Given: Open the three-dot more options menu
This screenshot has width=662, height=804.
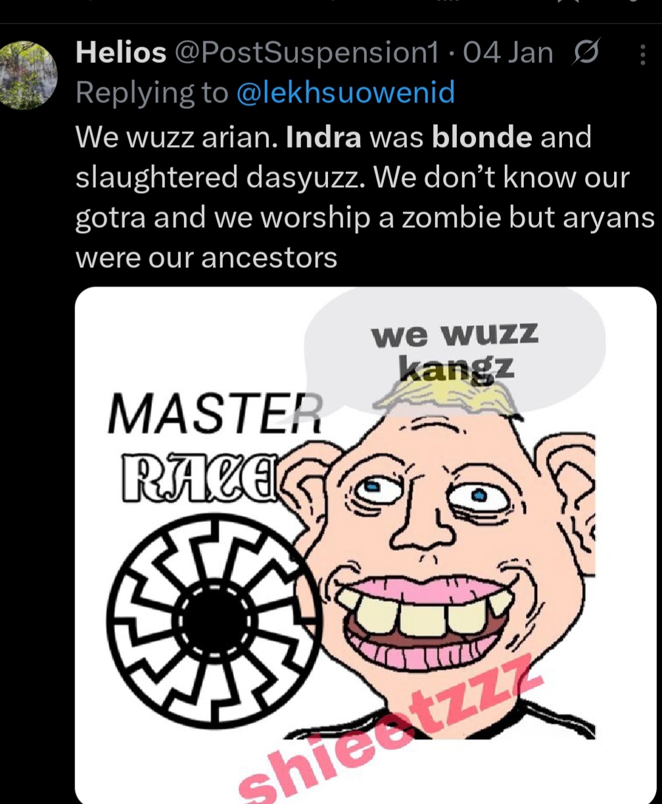Looking at the screenshot, I should click(642, 54).
